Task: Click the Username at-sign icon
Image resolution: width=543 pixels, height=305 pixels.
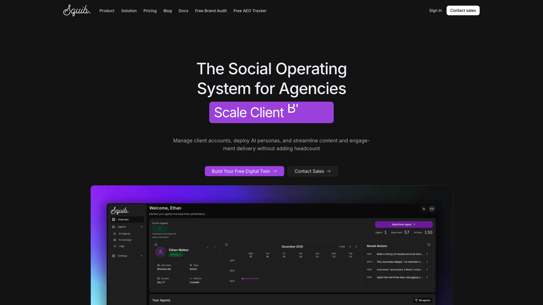Action: point(158,265)
